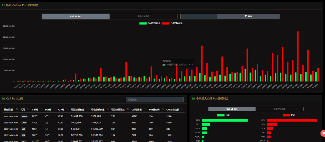This screenshot has height=142, width=325.
Task: Click the 更新日期 column header
Action: click(8, 109)
